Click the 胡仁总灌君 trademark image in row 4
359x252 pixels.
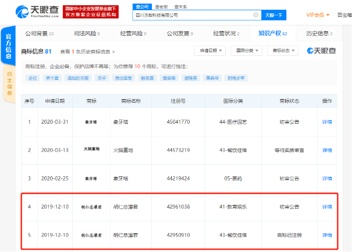92,207
